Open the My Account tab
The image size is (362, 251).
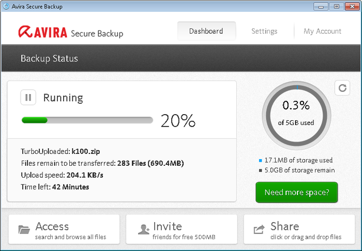pyautogui.click(x=322, y=31)
